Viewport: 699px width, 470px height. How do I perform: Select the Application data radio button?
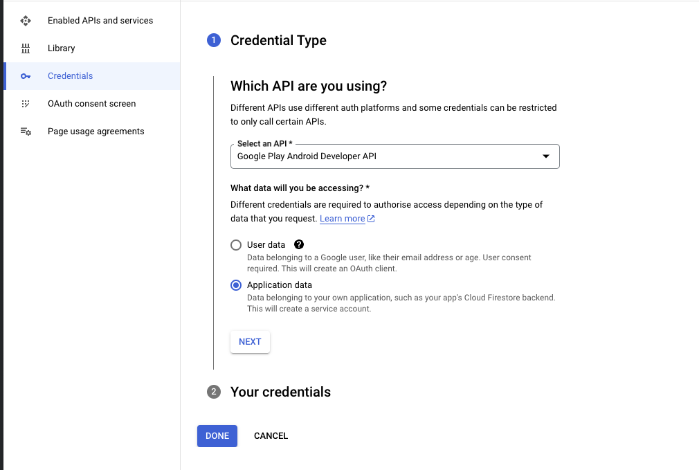pos(236,285)
